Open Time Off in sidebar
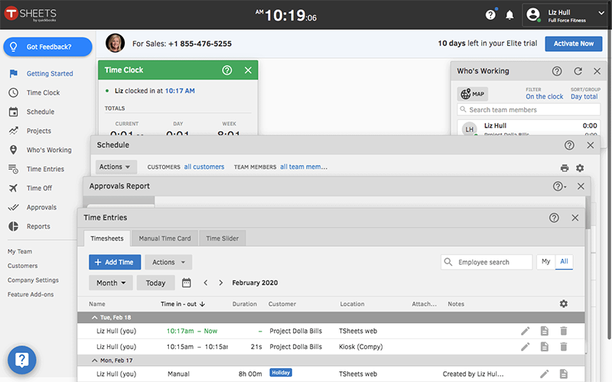The image size is (612, 382). (x=30, y=188)
